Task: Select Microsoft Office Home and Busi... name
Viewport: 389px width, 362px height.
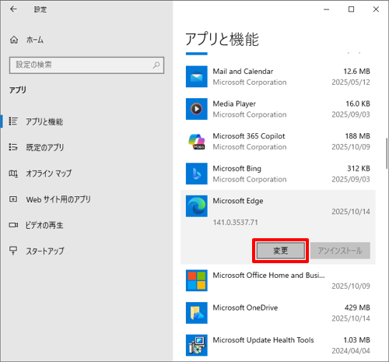Action: point(268,275)
